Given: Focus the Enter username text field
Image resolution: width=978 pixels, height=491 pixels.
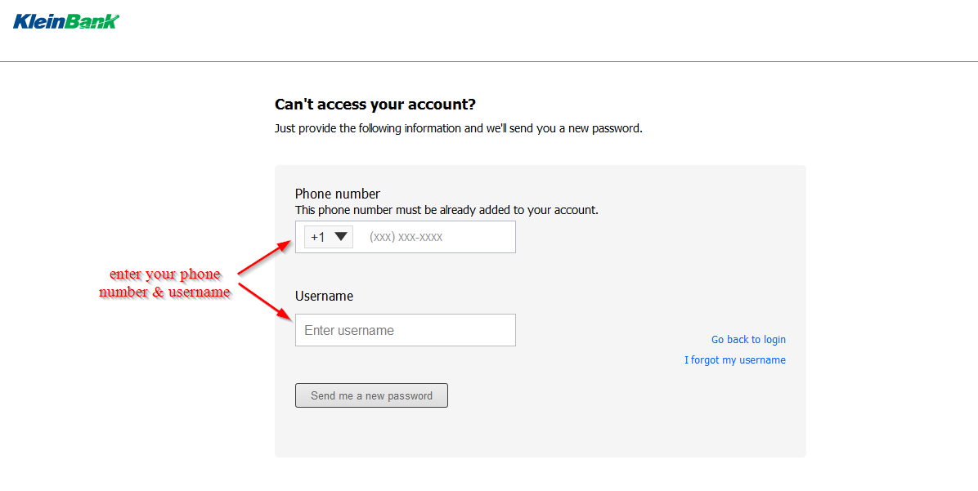Looking at the screenshot, I should [x=406, y=330].
